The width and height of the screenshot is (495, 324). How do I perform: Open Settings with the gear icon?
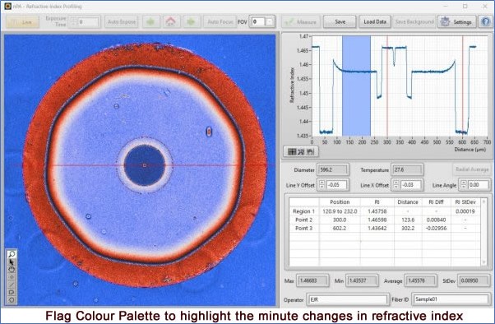pyautogui.click(x=457, y=21)
